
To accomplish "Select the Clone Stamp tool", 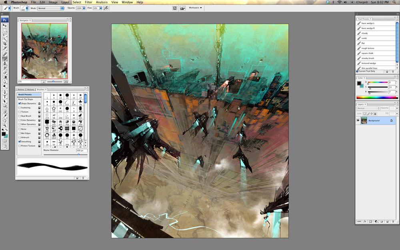I will point(4,63).
